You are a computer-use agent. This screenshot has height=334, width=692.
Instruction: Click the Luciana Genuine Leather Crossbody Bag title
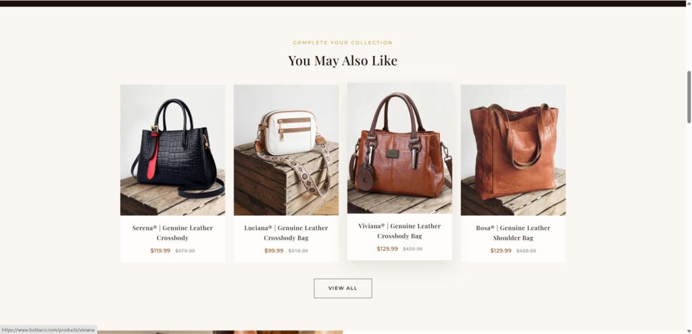point(286,233)
